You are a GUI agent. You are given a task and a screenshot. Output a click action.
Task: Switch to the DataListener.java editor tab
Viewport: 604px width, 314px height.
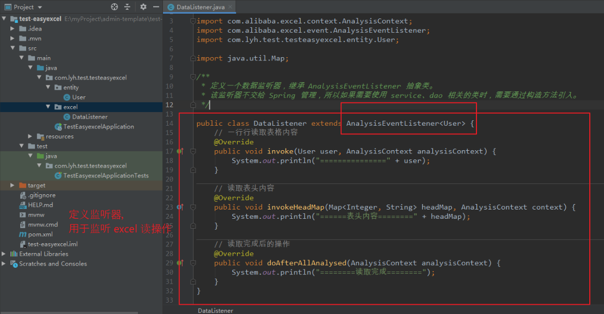pos(200,7)
